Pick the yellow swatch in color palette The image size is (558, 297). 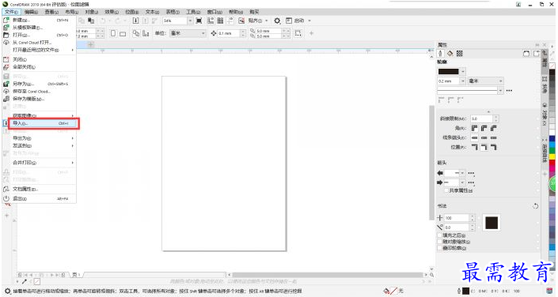coord(552,156)
